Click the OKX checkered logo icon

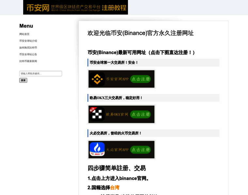pyautogui.click(x=97, y=114)
